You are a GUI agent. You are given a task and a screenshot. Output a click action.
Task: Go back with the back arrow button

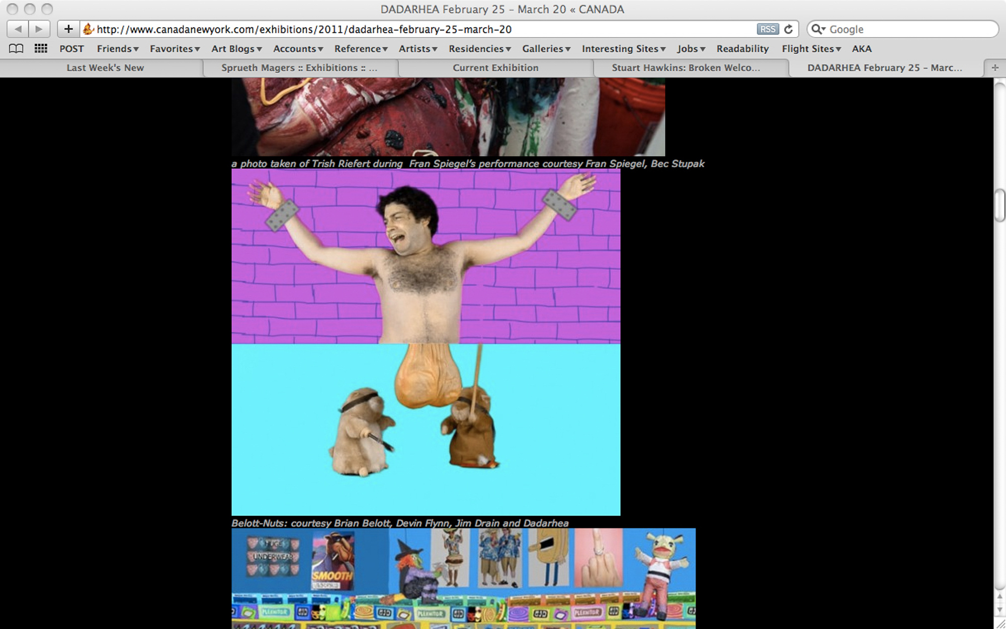tap(18, 29)
